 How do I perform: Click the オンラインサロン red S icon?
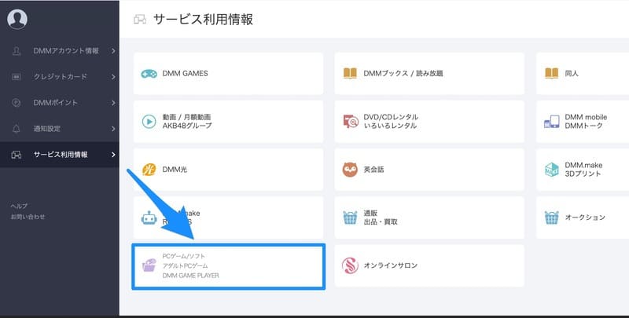(x=350, y=265)
